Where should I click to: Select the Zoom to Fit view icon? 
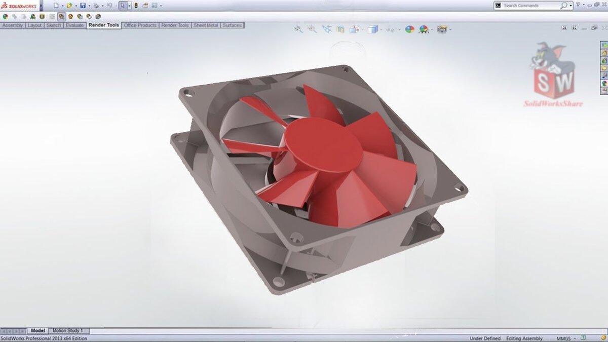coord(298,29)
